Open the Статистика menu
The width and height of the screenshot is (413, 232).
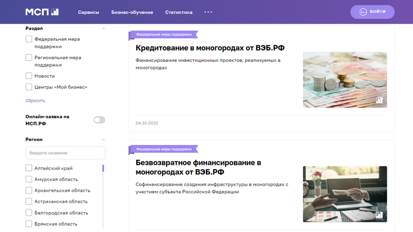[x=179, y=12]
